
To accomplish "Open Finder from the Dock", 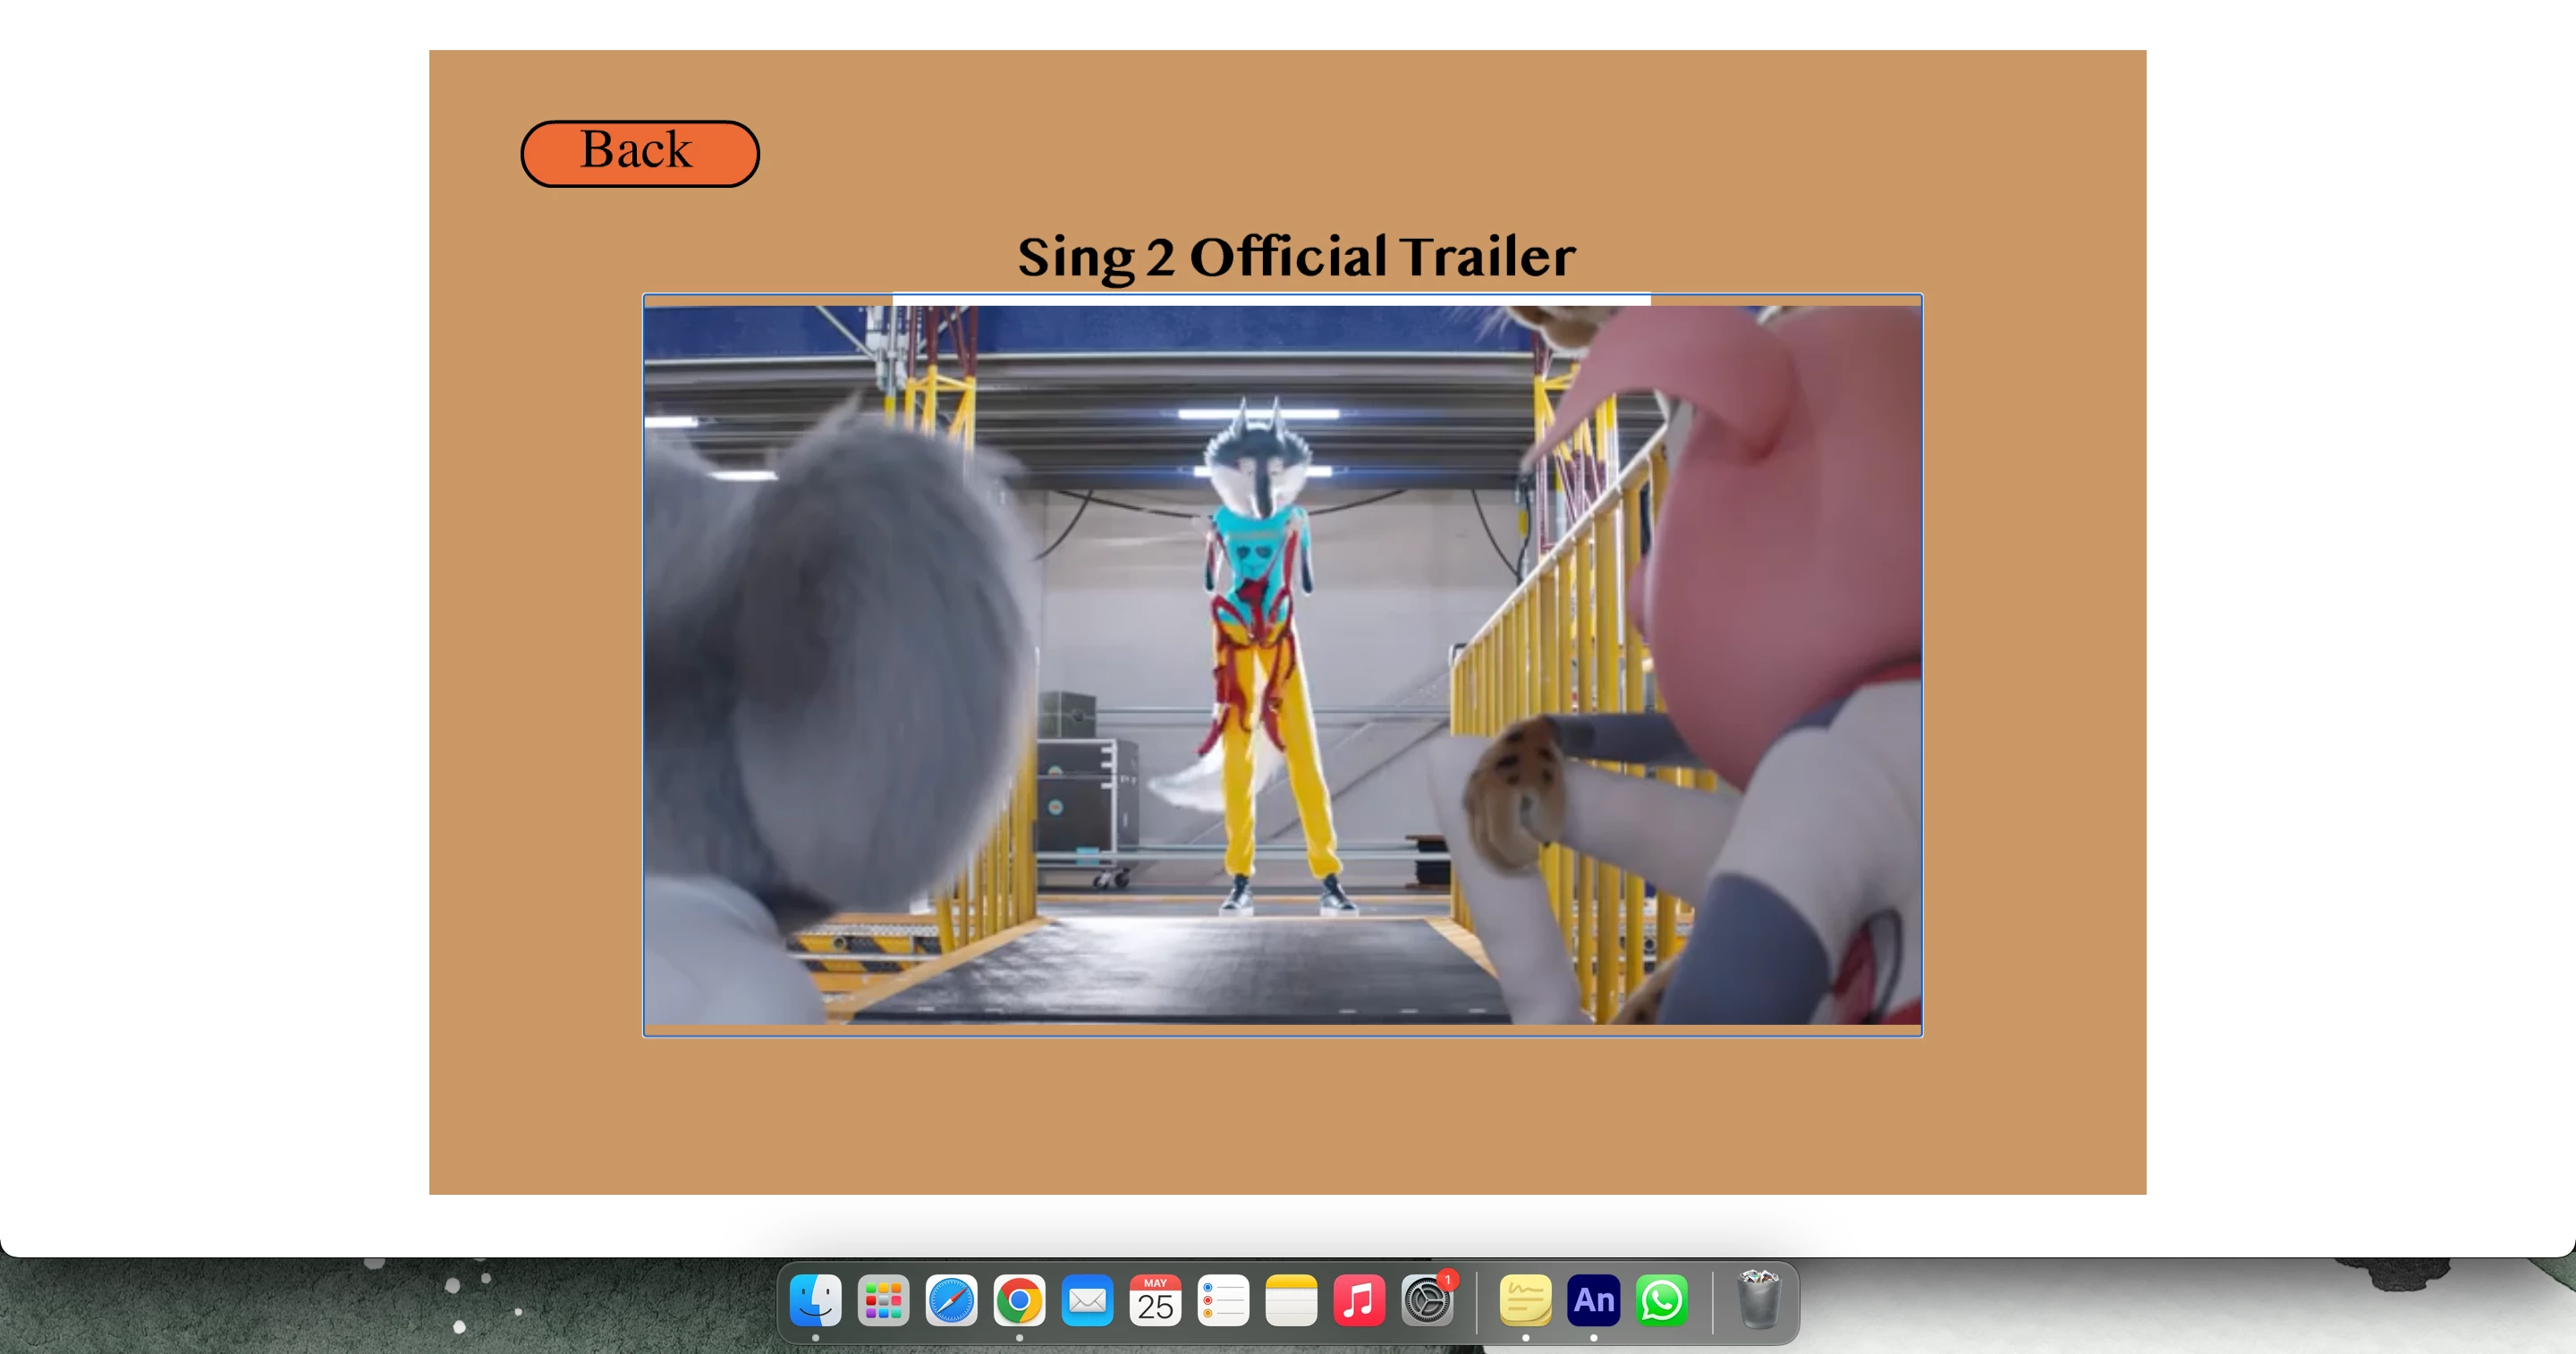I will (815, 1300).
